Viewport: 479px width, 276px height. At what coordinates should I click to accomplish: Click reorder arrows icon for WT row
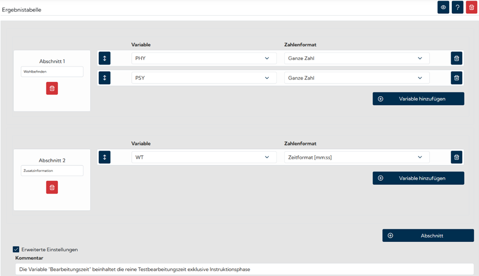105,157
